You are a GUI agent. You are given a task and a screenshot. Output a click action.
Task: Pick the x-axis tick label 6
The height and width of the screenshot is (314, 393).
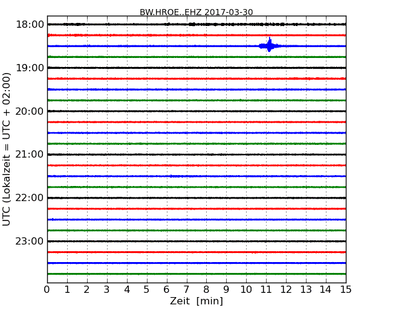[166, 290]
